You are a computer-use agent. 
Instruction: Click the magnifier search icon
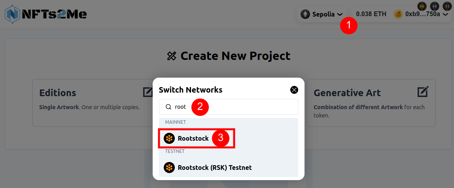coord(168,107)
